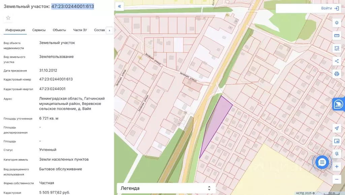The image size is (345, 195).
Task: Activate the search-by-area selection tool
Action: pyautogui.click(x=336, y=48)
